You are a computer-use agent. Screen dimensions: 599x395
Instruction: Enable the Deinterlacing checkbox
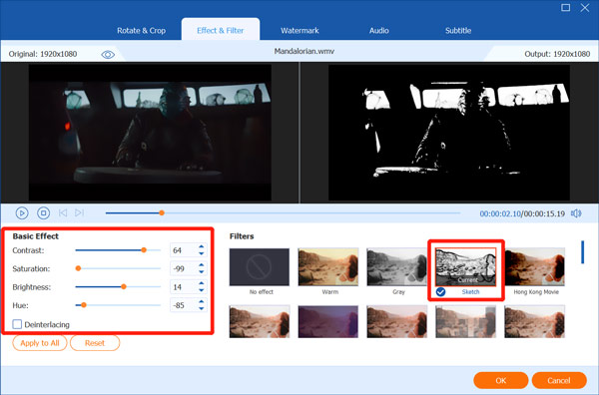17,324
